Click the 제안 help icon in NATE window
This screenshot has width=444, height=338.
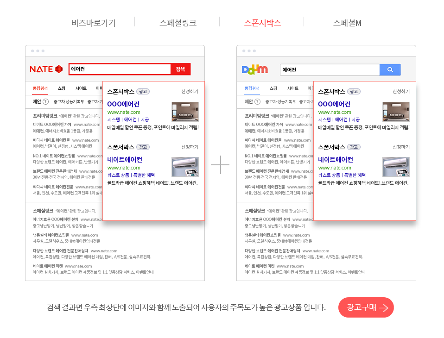pyautogui.click(x=45, y=101)
